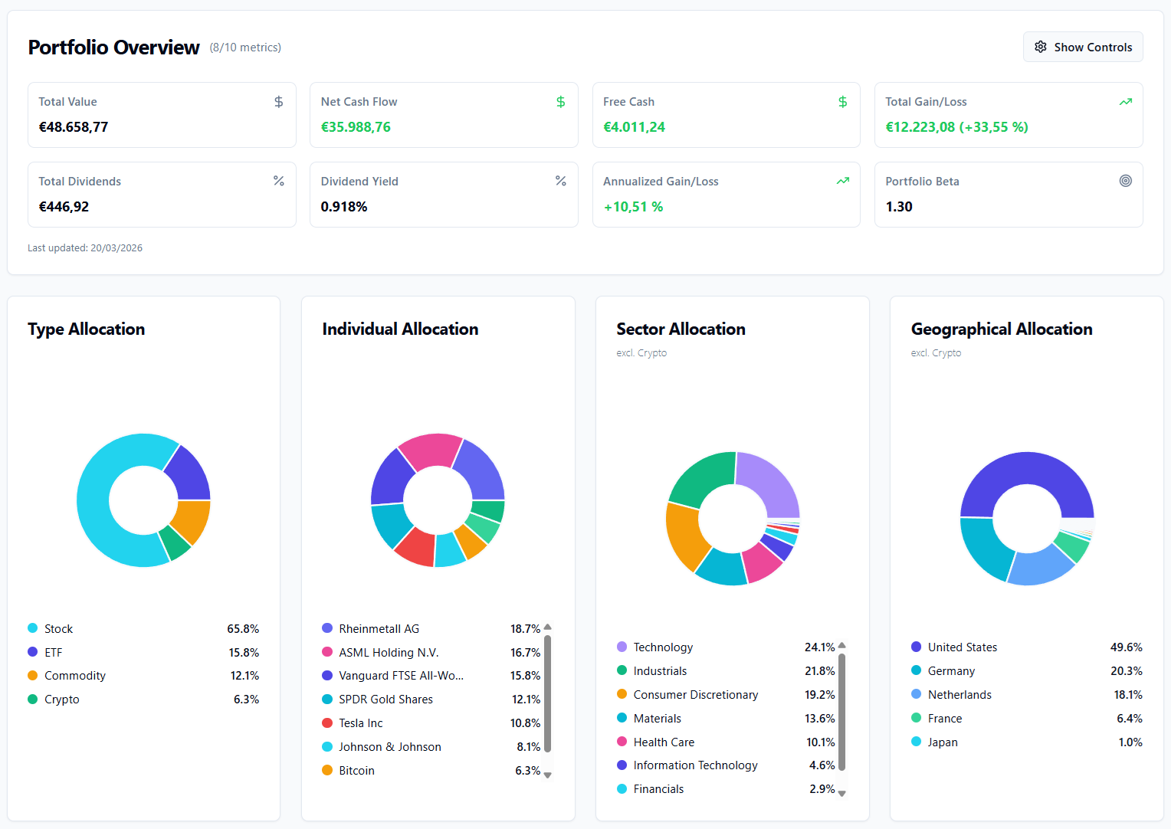Click the Sector Allocation scroll up arrow
The height and width of the screenshot is (829, 1171).
pyautogui.click(x=841, y=645)
